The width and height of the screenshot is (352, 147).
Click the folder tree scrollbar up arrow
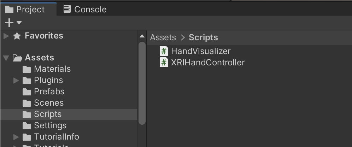[142, 36]
